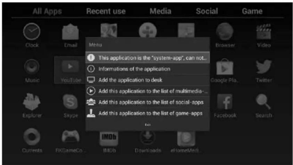Screen dimensions: 293x165
Task: Add this application to the multimedia list
Action: (147, 91)
